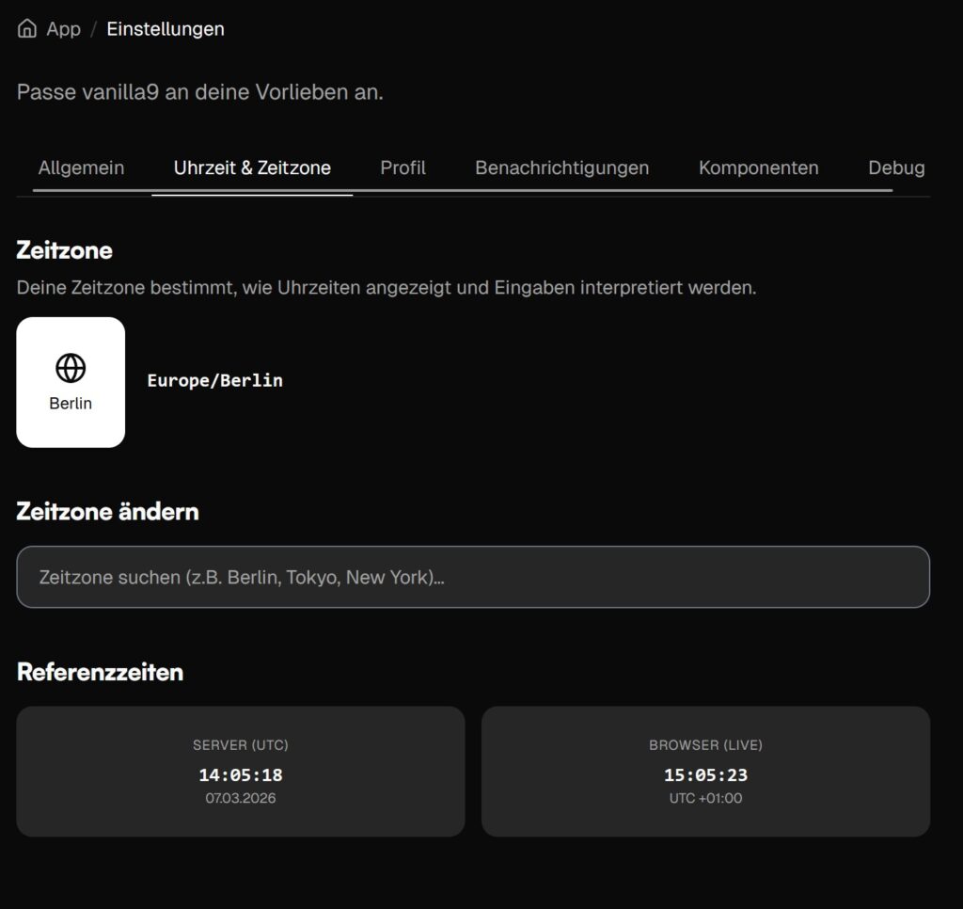This screenshot has width=963, height=909.
Task: Select the Einstellungen breadcrumb item
Action: [x=166, y=29]
